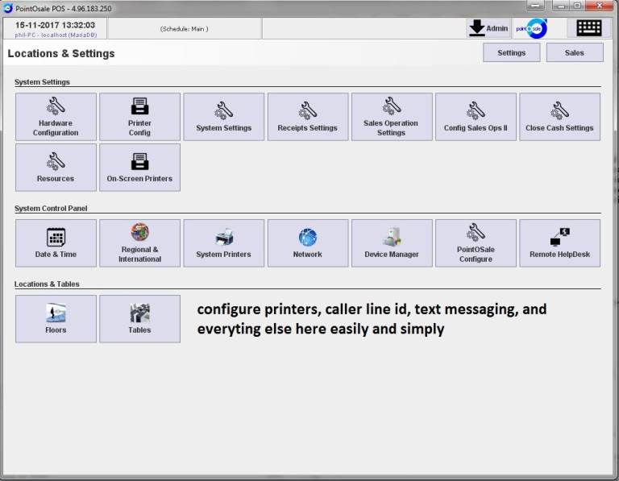The image size is (619, 481).
Task: Open Date & Time control panel
Action: coord(56,243)
